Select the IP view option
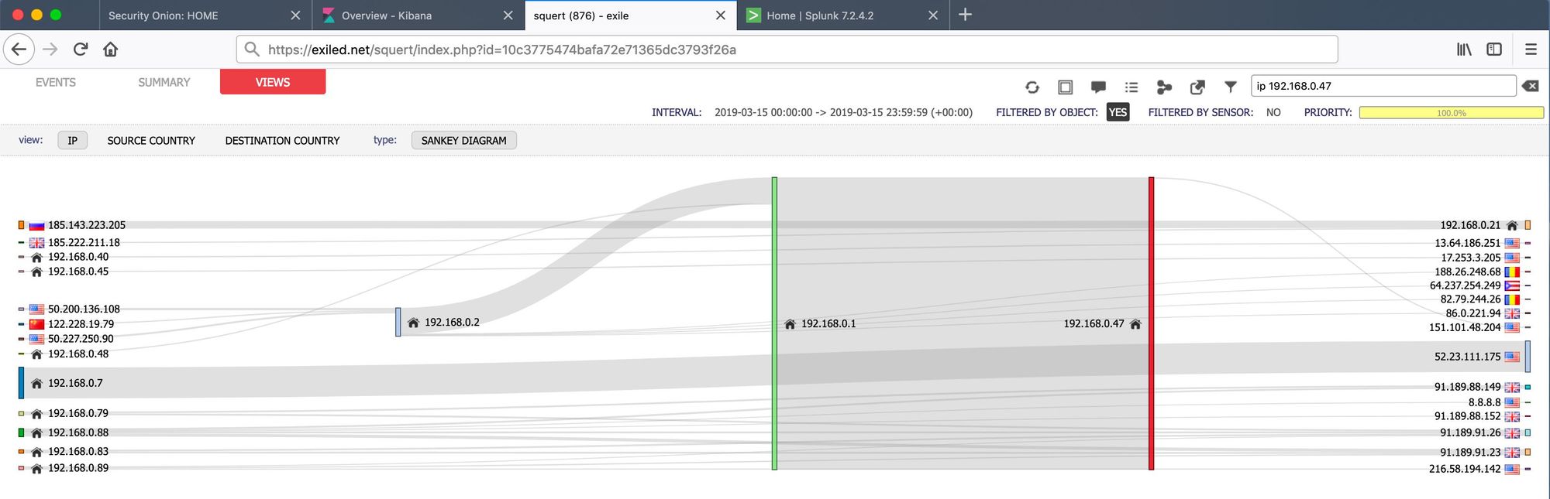 pyautogui.click(x=73, y=140)
